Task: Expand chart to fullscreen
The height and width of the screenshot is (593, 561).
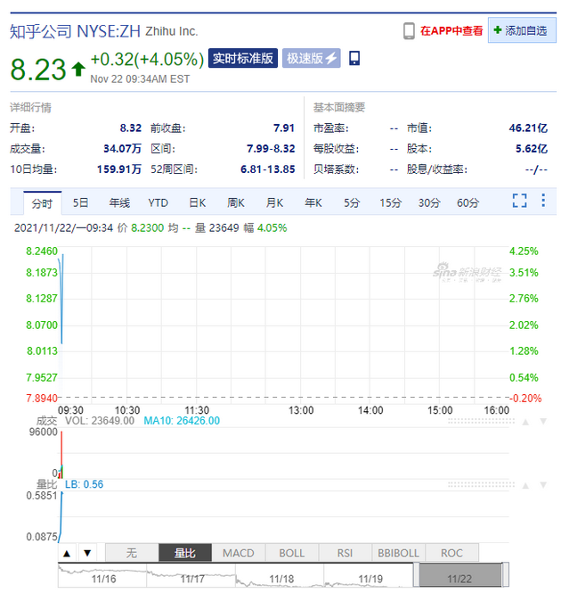Action: 520,201
